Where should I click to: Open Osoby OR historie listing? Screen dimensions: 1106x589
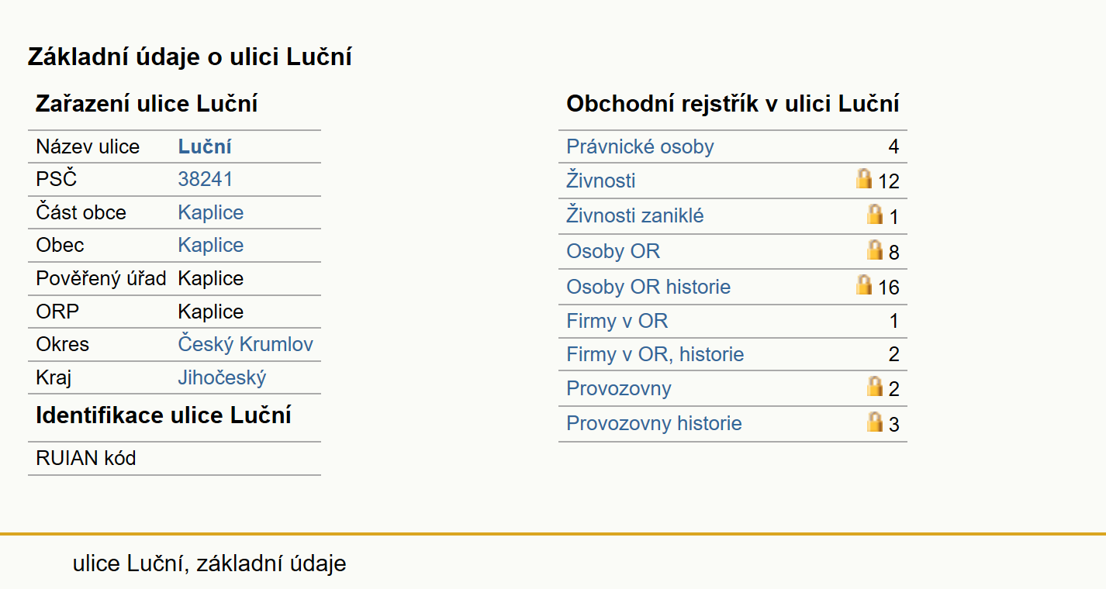648,287
